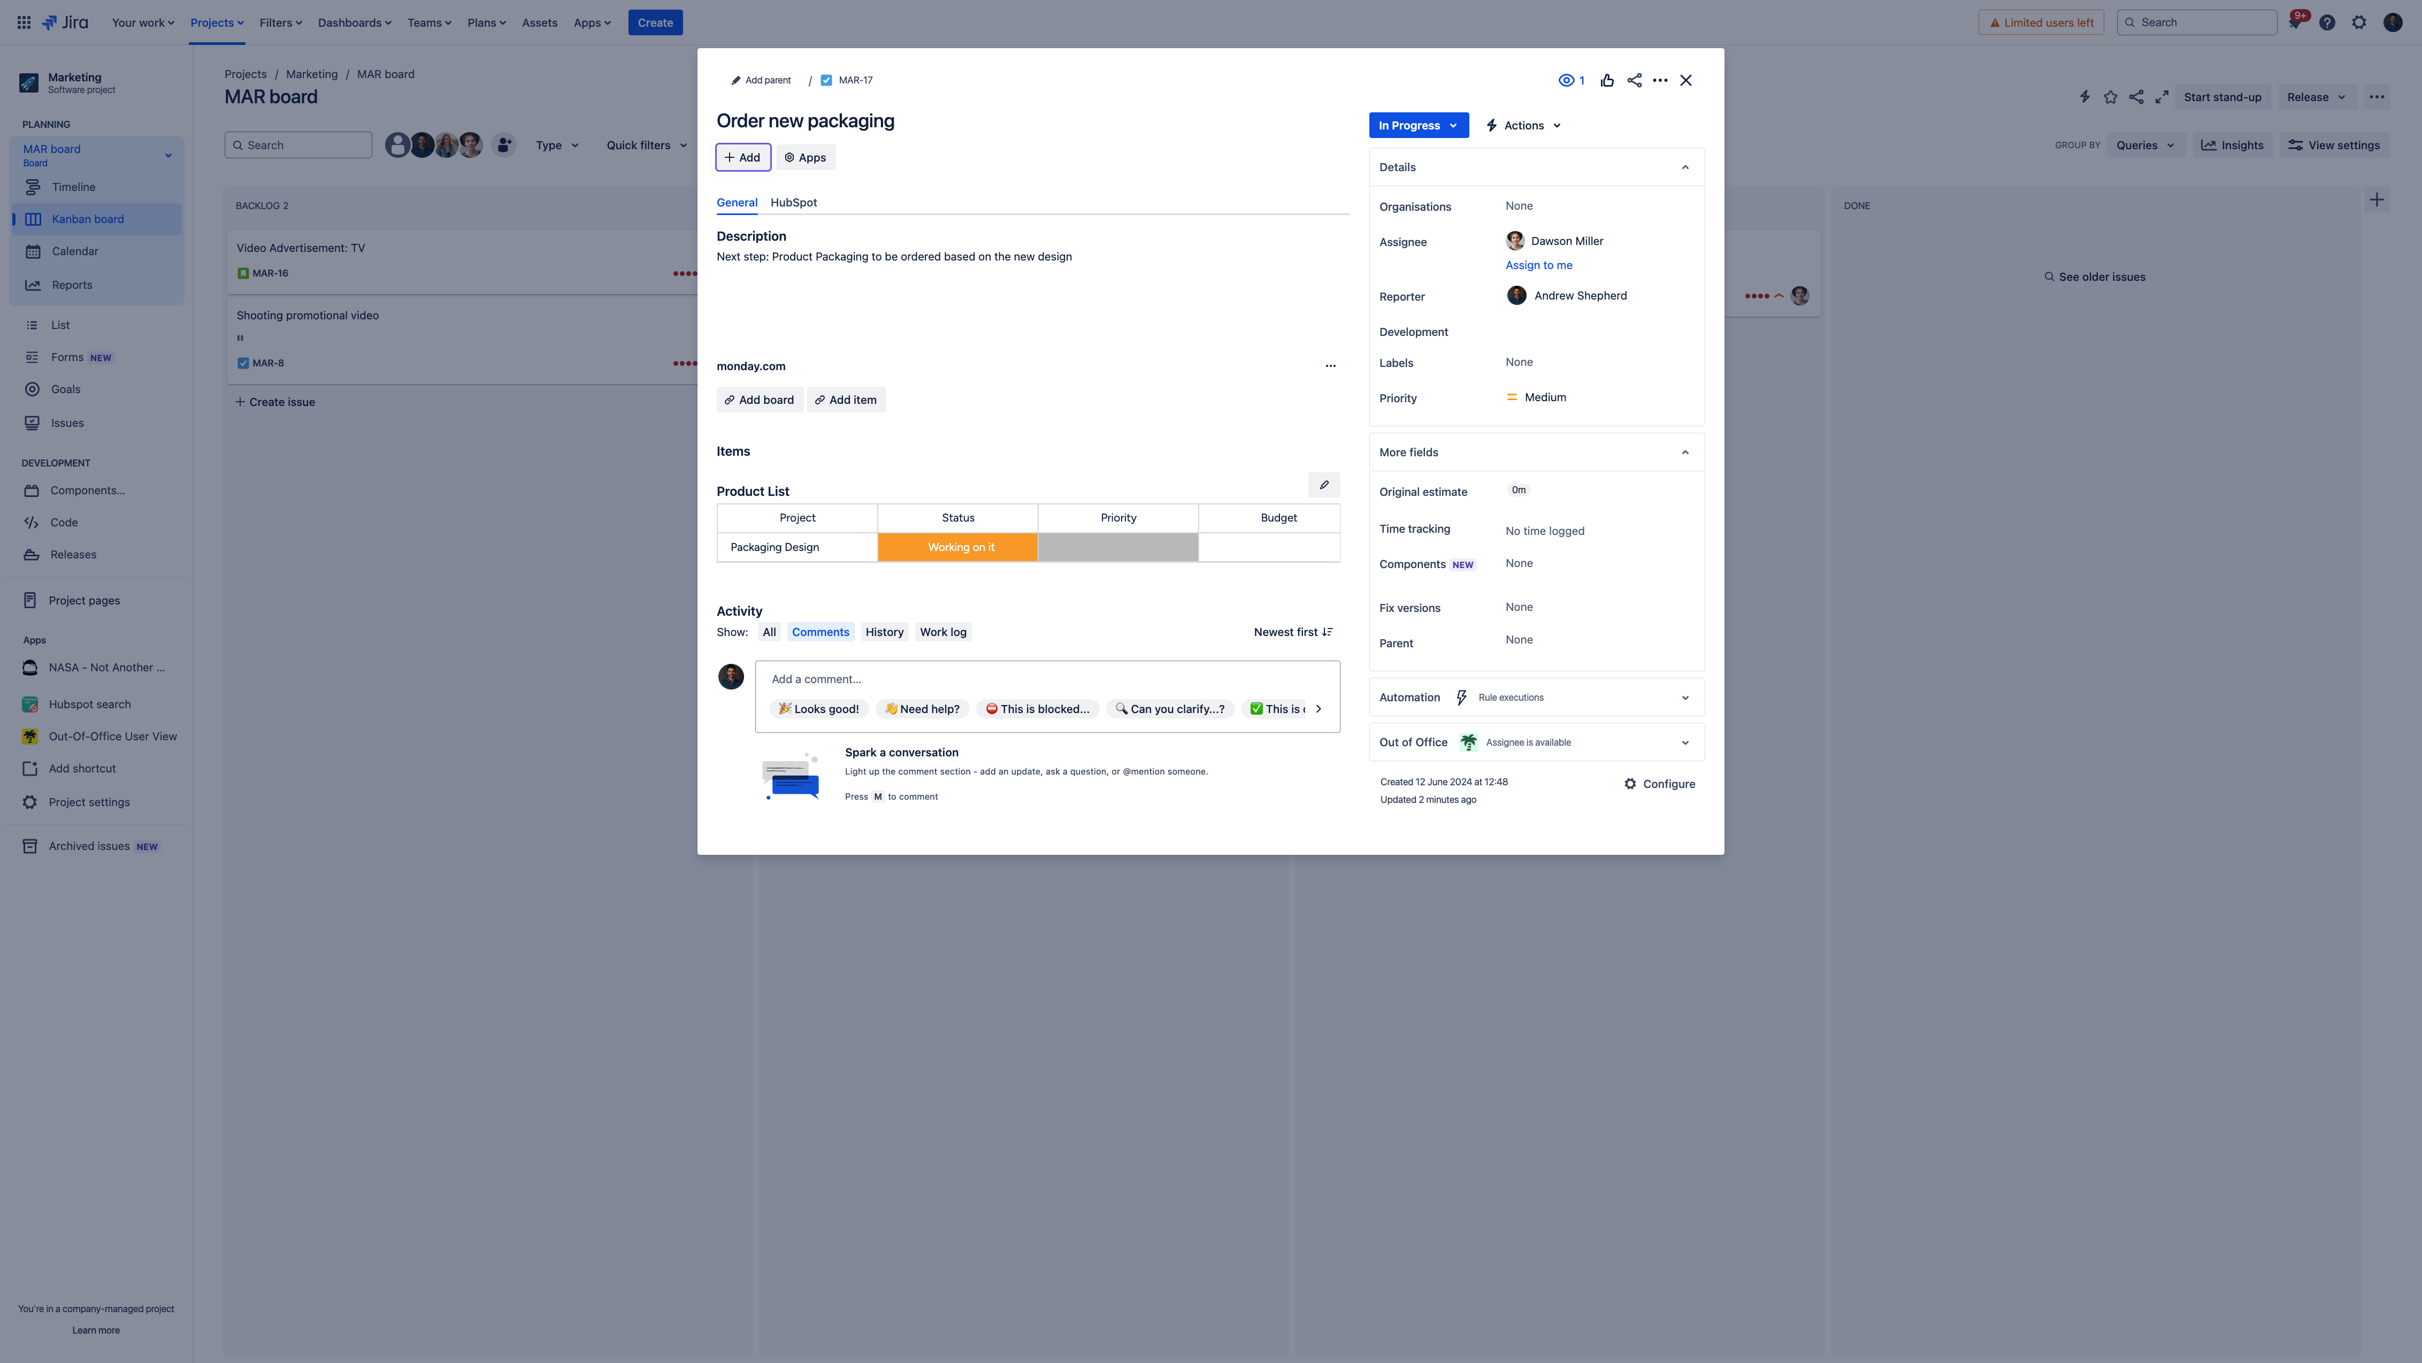The height and width of the screenshot is (1363, 2422).
Task: Star the MAR board
Action: (x=2111, y=97)
